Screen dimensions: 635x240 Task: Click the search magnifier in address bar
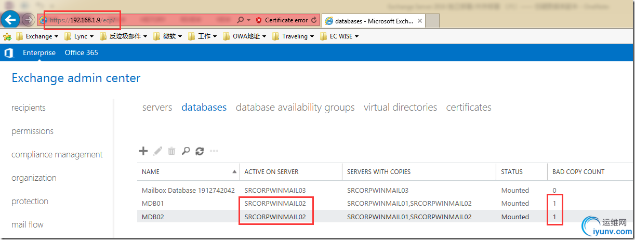pyautogui.click(x=240, y=20)
